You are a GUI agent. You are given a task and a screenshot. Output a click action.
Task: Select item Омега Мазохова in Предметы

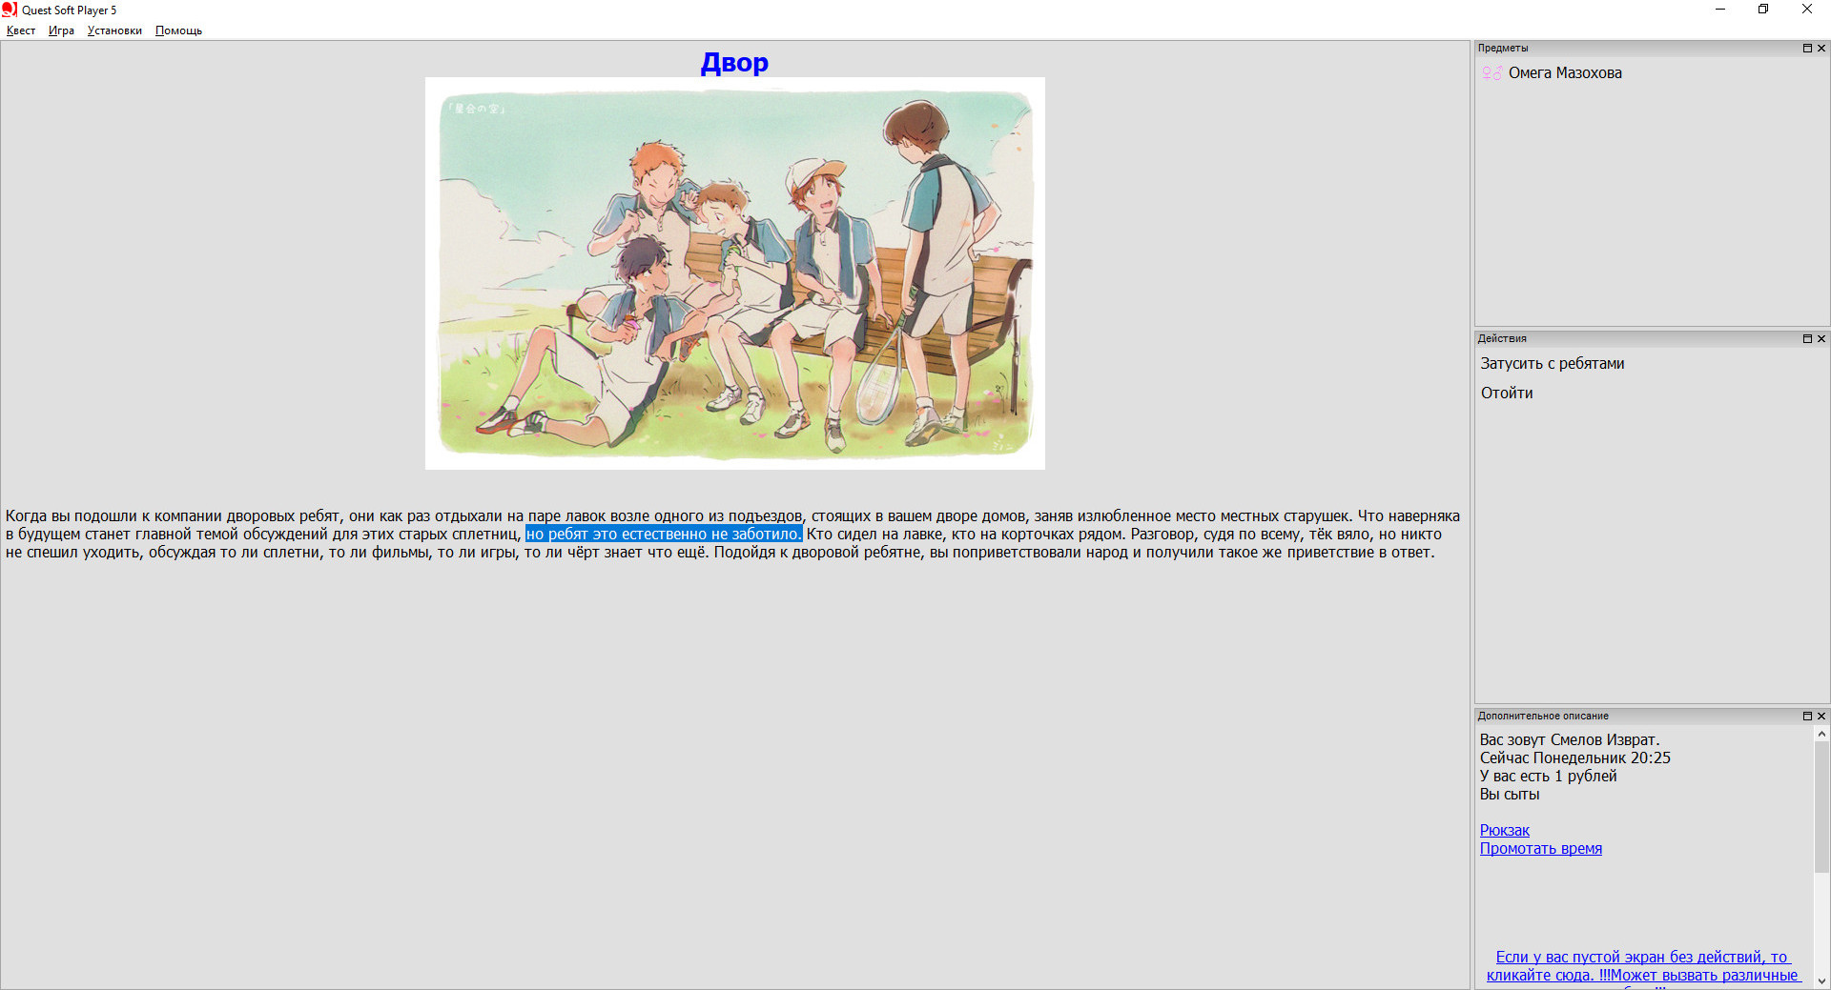click(1564, 72)
